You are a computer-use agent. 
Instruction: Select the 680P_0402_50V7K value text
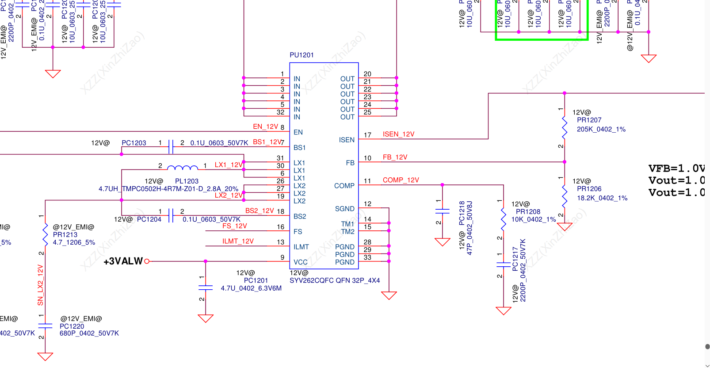coord(89,333)
